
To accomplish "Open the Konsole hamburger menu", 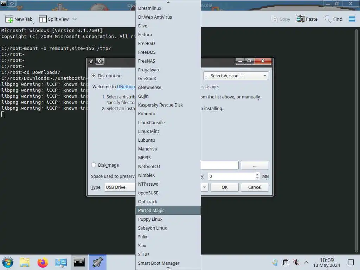I will (352, 19).
